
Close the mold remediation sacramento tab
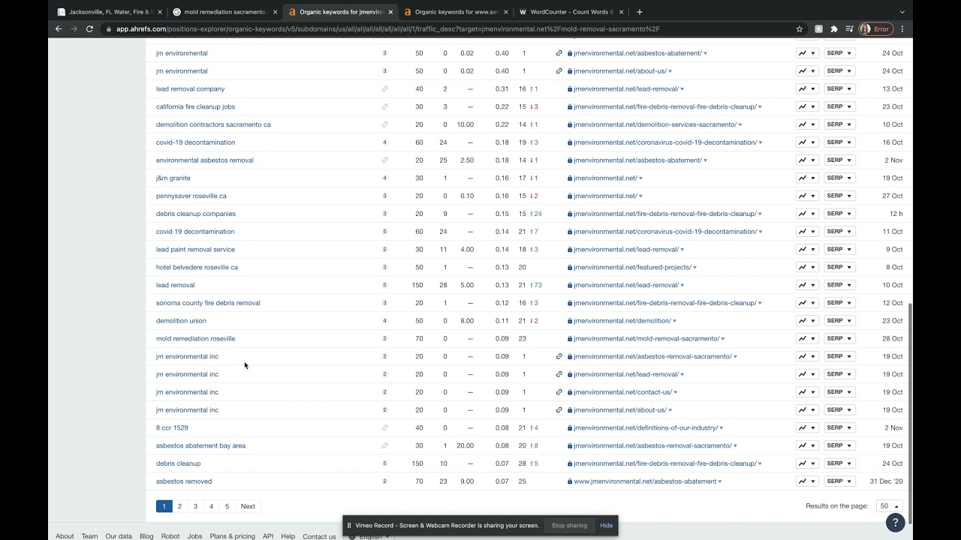coord(275,12)
